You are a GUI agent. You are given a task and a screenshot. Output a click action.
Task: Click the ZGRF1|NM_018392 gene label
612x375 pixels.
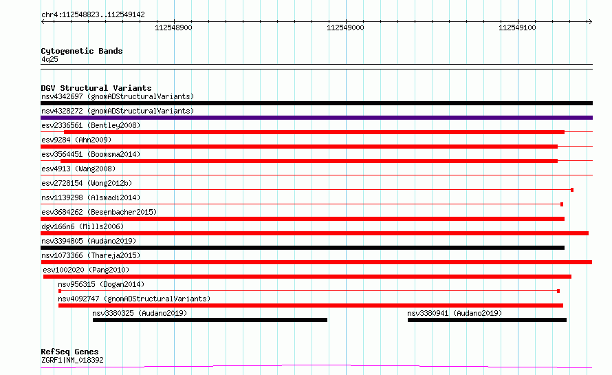(72, 360)
